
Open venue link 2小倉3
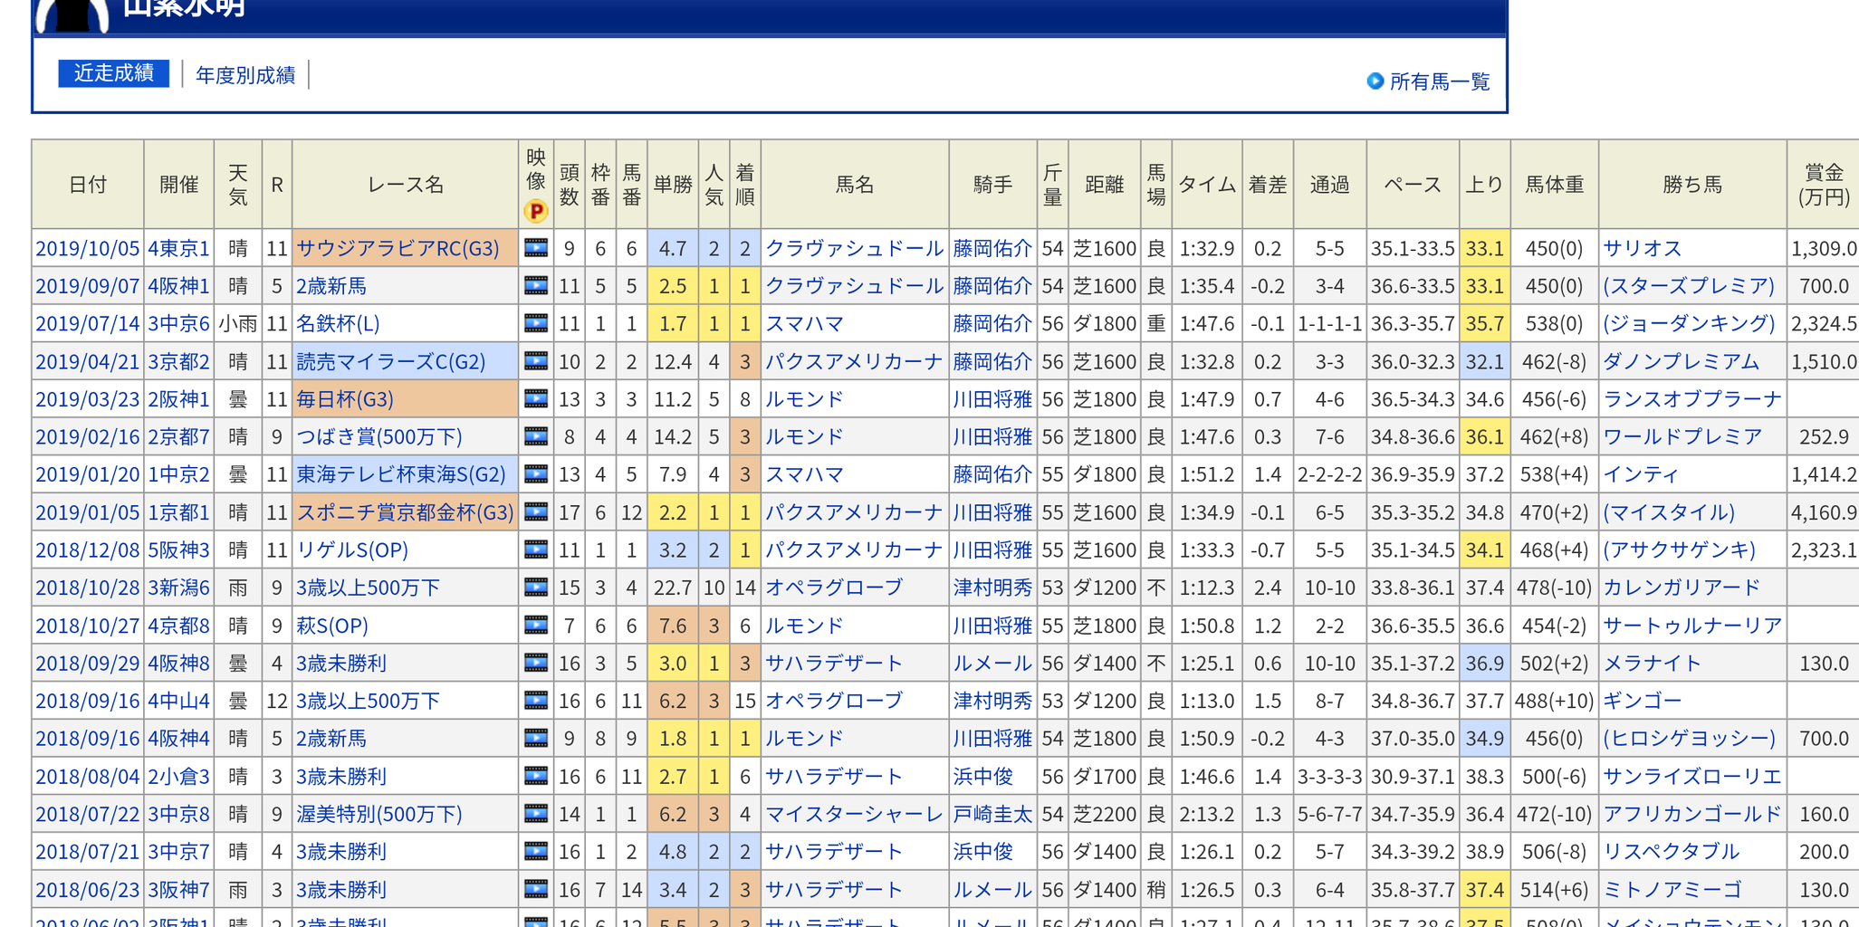pos(178,776)
